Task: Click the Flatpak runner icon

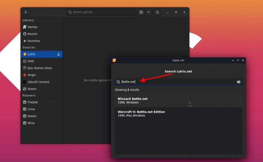Action: 25,102
